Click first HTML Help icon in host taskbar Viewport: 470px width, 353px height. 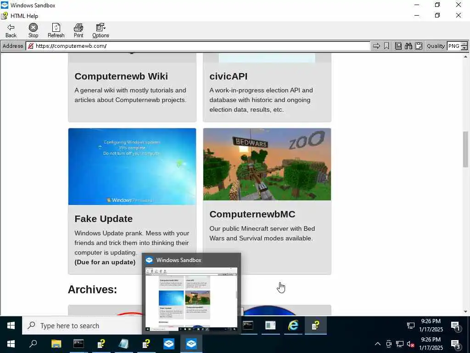pos(101,344)
